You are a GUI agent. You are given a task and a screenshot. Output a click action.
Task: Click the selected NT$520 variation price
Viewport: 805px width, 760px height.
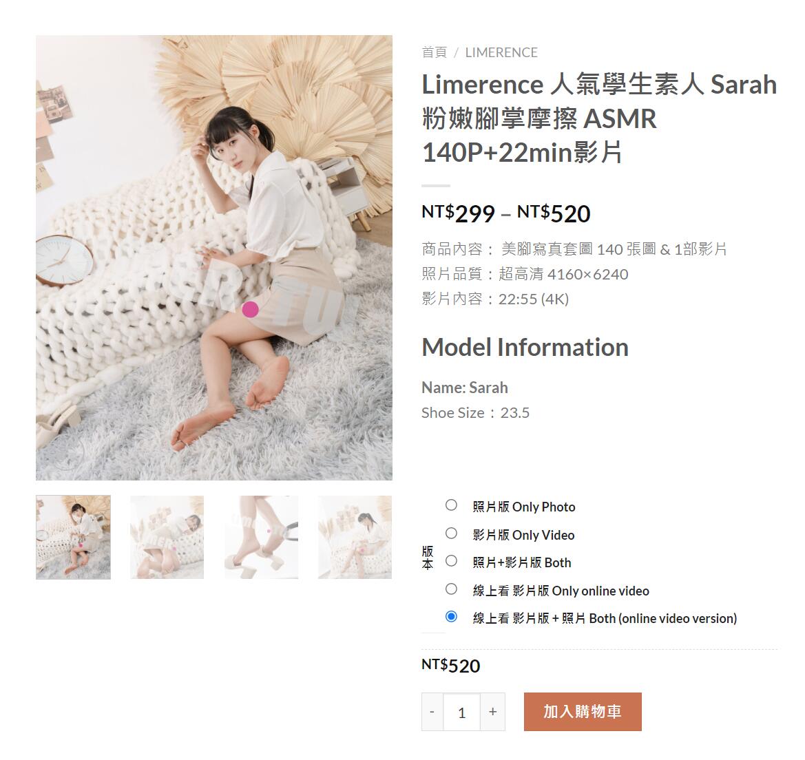tap(451, 666)
